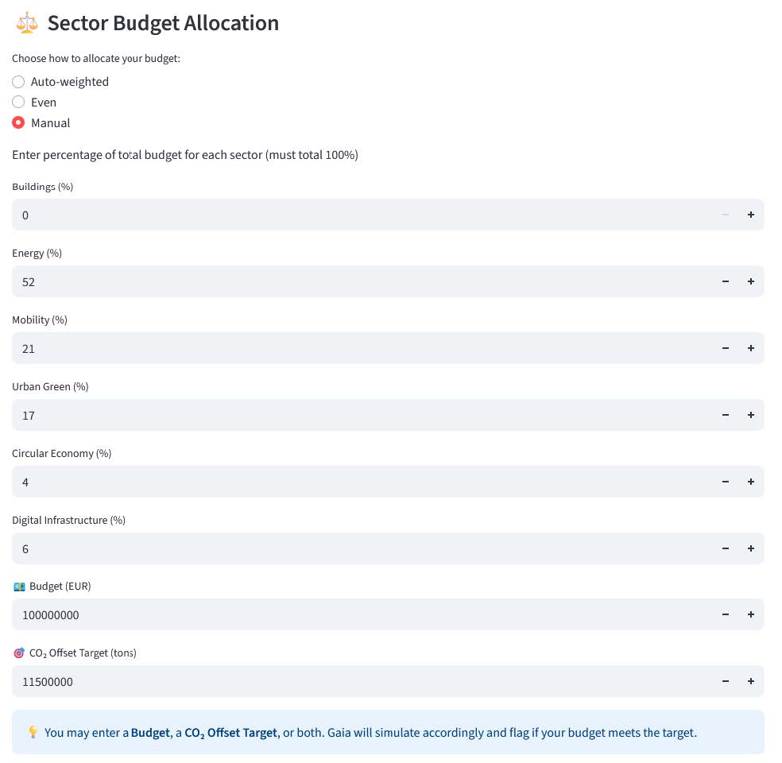Lower the Circular Economy percentage
This screenshot has width=782, height=763.
pos(725,482)
